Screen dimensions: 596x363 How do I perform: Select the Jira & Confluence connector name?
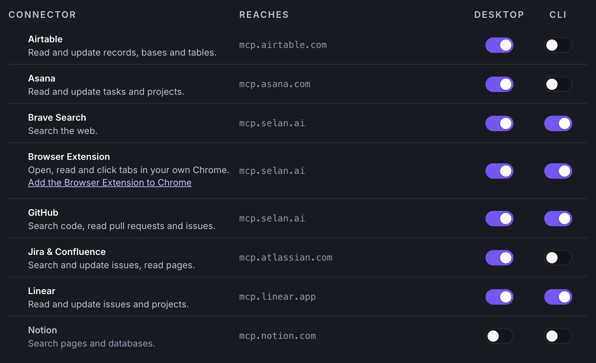point(67,252)
